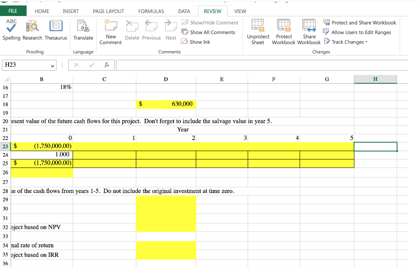Click Allow Users to Edit Ranges

357,32
